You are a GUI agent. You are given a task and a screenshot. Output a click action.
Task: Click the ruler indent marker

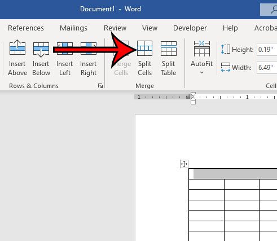point(193,98)
